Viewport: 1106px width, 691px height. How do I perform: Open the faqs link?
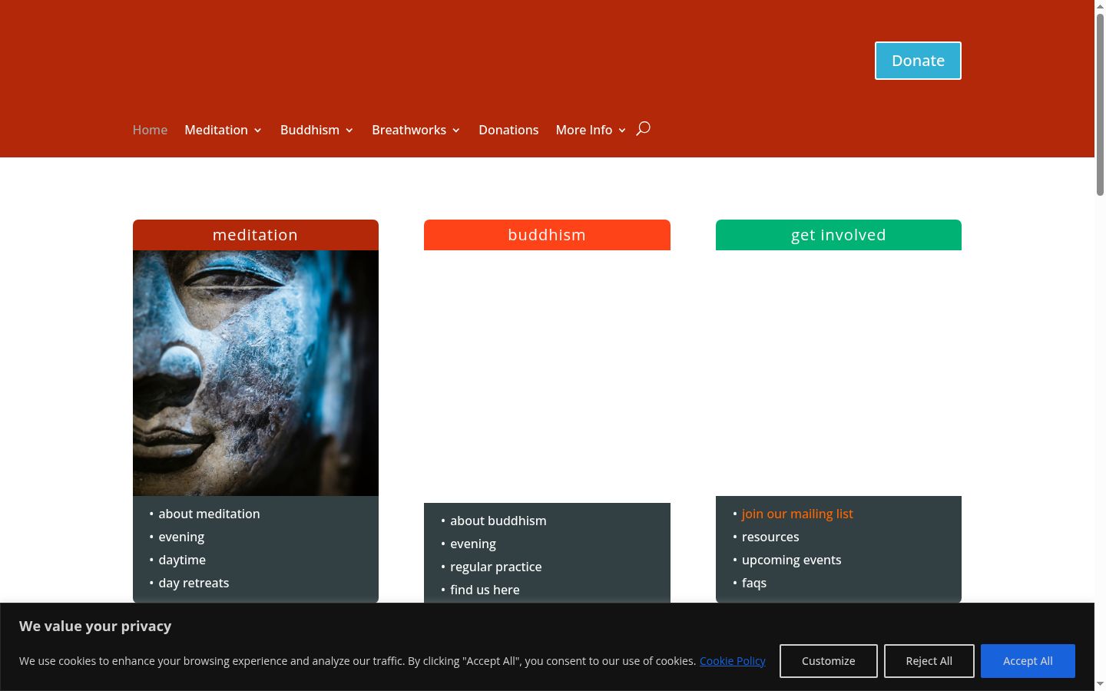[x=754, y=583]
